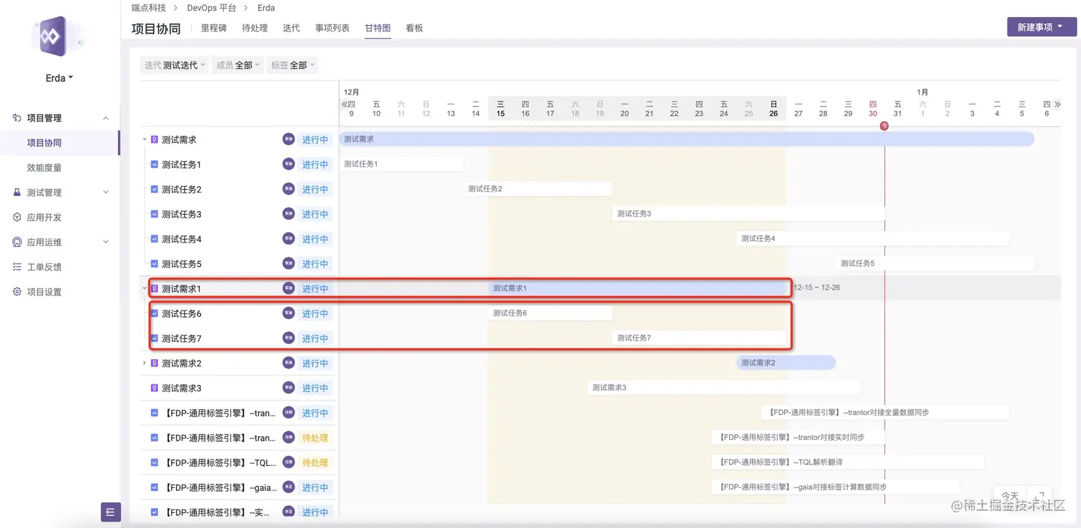This screenshot has height=528, width=1081.
Task: Click 今天 to jump to today
Action: (1010, 494)
